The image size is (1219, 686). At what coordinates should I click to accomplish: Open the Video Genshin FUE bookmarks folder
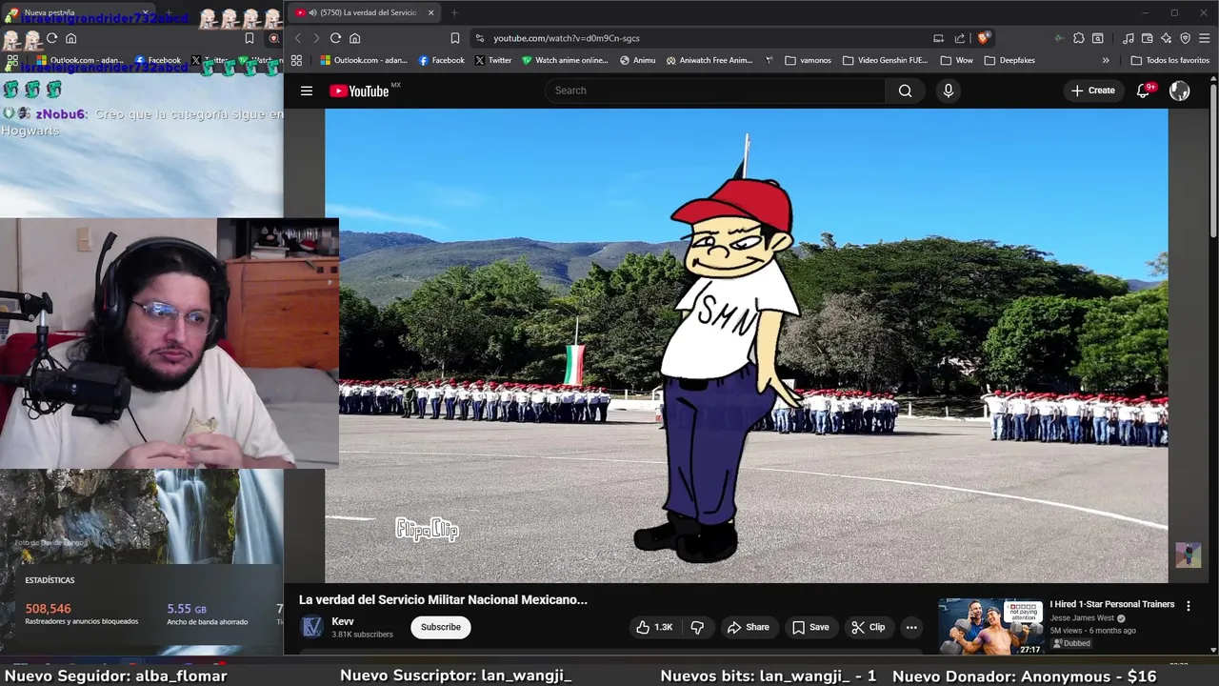(x=885, y=60)
